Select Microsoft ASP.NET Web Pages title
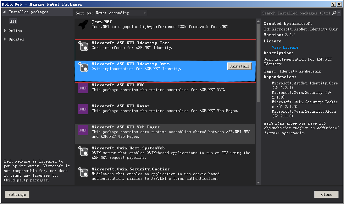This screenshot has height=204, width=344. (125, 127)
